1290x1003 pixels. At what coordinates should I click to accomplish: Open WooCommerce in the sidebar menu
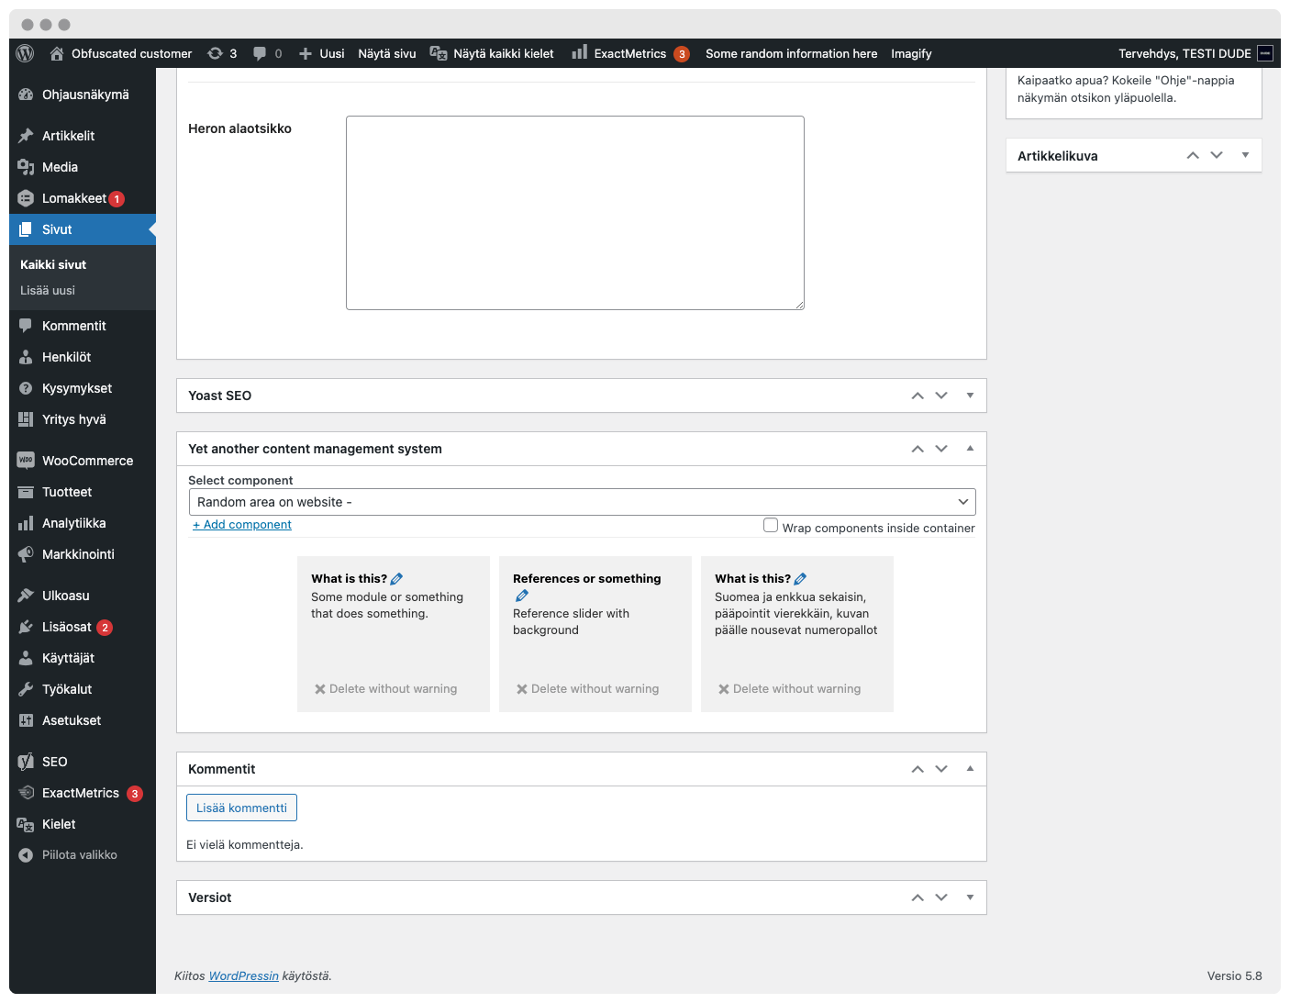[x=87, y=461]
